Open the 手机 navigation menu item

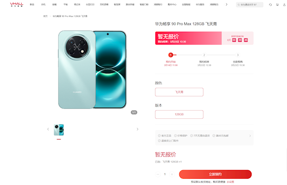tap(43, 4)
